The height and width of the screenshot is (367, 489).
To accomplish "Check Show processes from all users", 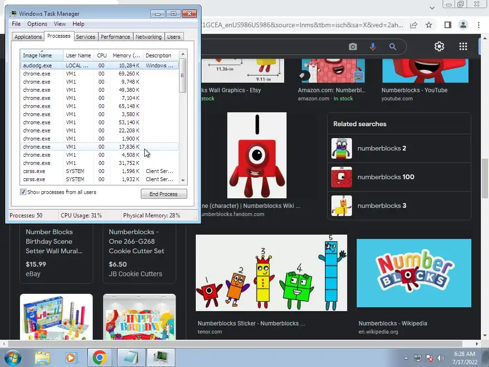I will 23,192.
